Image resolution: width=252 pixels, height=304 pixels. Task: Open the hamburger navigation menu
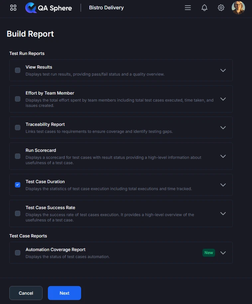coord(188,8)
